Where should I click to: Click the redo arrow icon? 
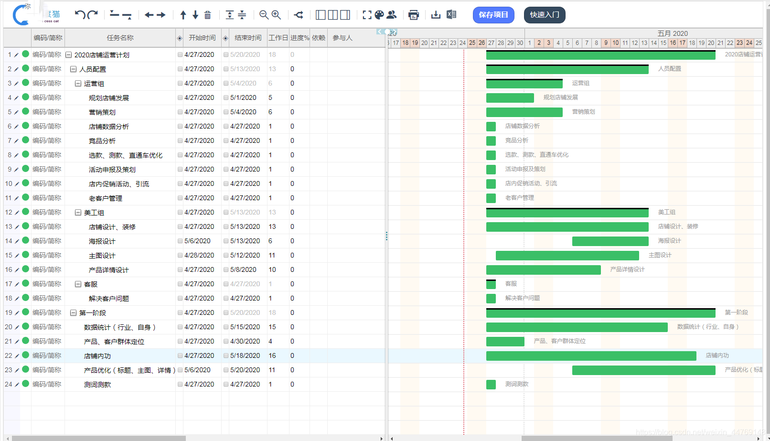[93, 15]
